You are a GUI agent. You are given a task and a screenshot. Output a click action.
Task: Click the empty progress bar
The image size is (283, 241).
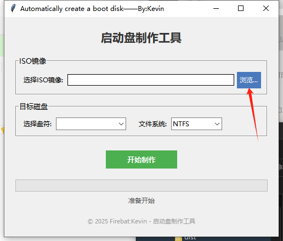click(x=141, y=186)
